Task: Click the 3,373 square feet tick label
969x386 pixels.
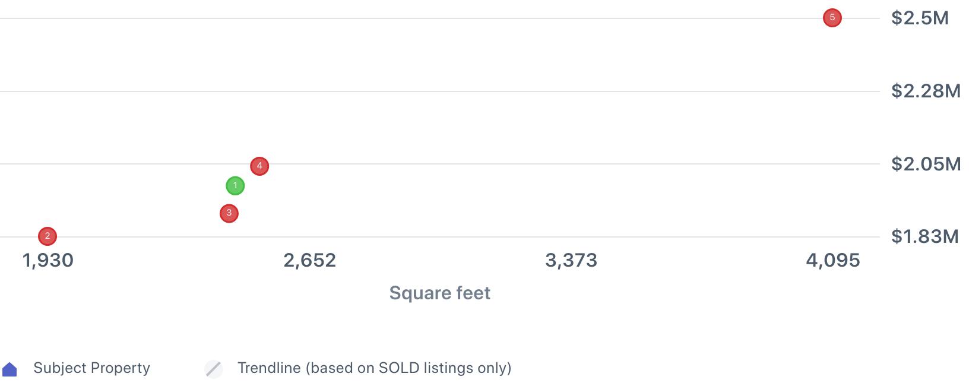Action: pos(571,260)
